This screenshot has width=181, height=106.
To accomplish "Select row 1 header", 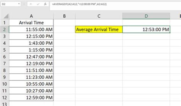I will tap(5, 23).
